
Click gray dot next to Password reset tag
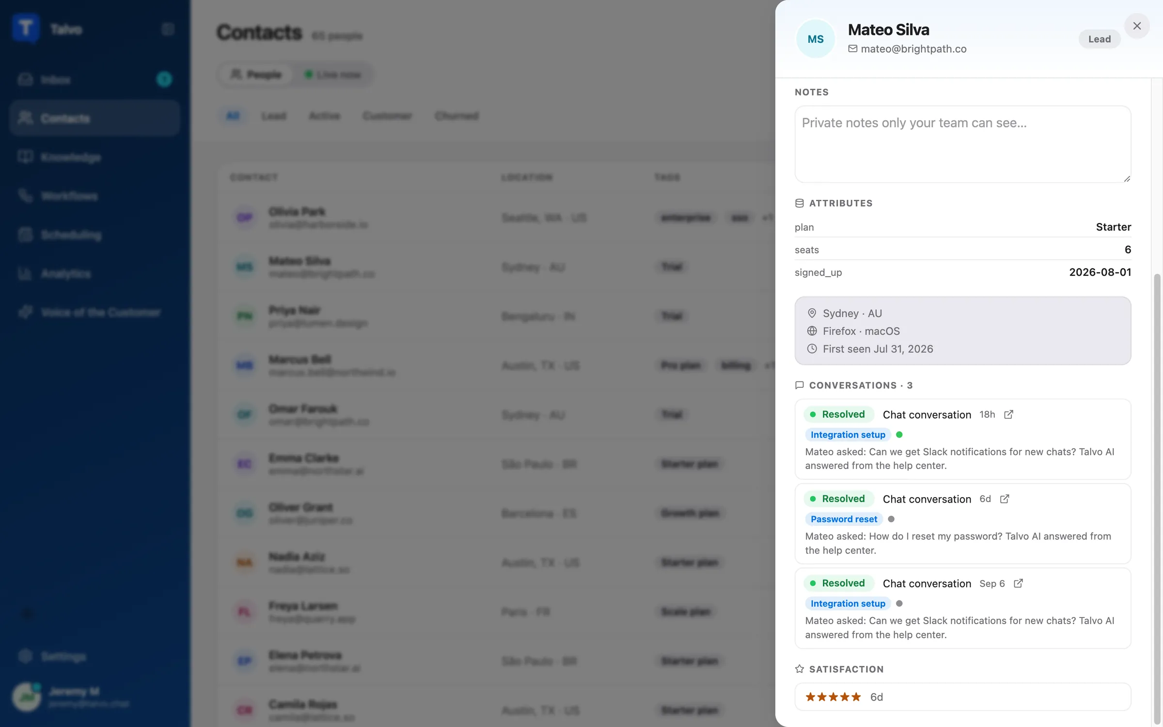891,519
